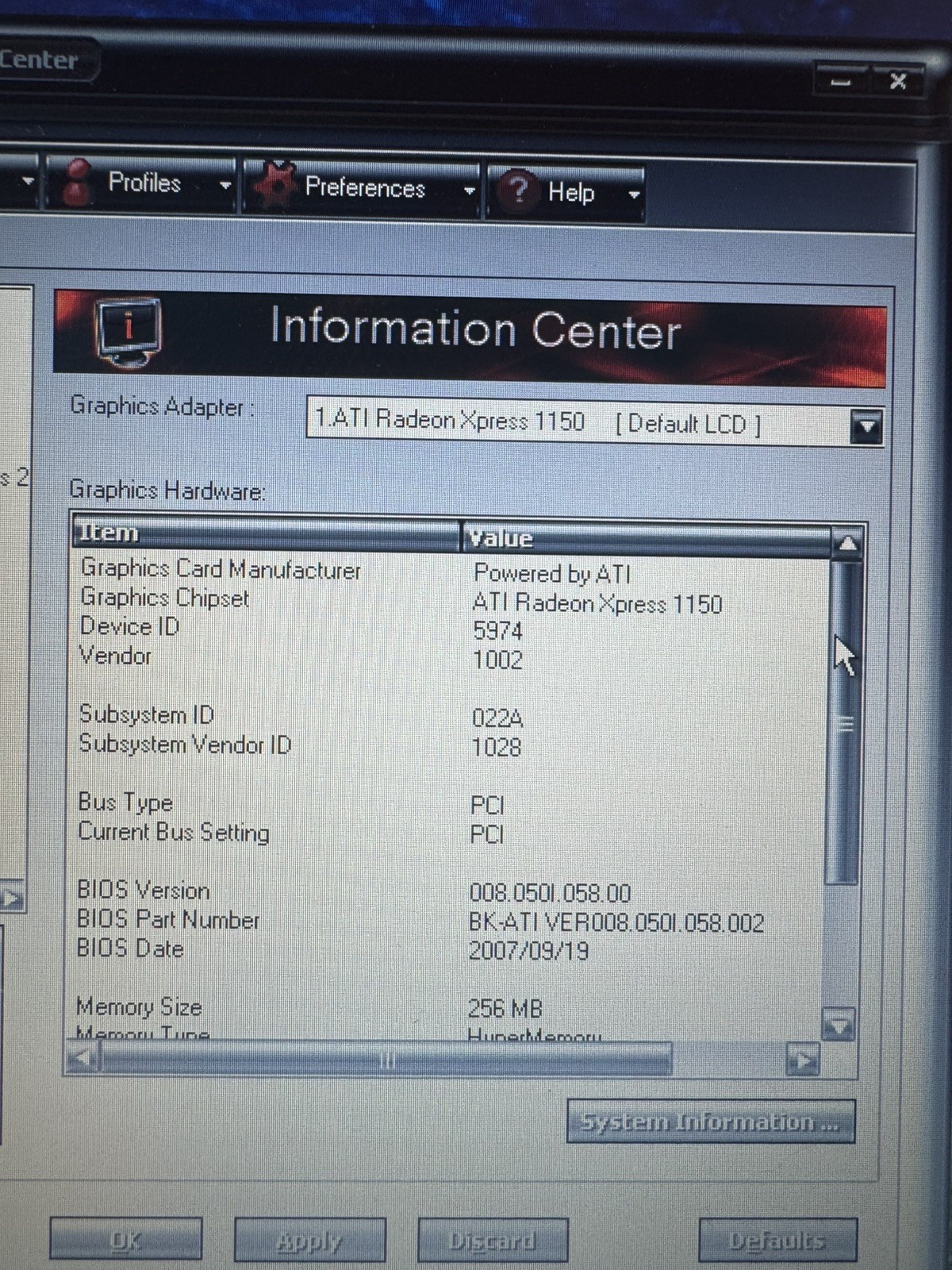The image size is (952, 1270).
Task: Click the Subsystem Vendor ID value 1028
Action: coord(497,747)
